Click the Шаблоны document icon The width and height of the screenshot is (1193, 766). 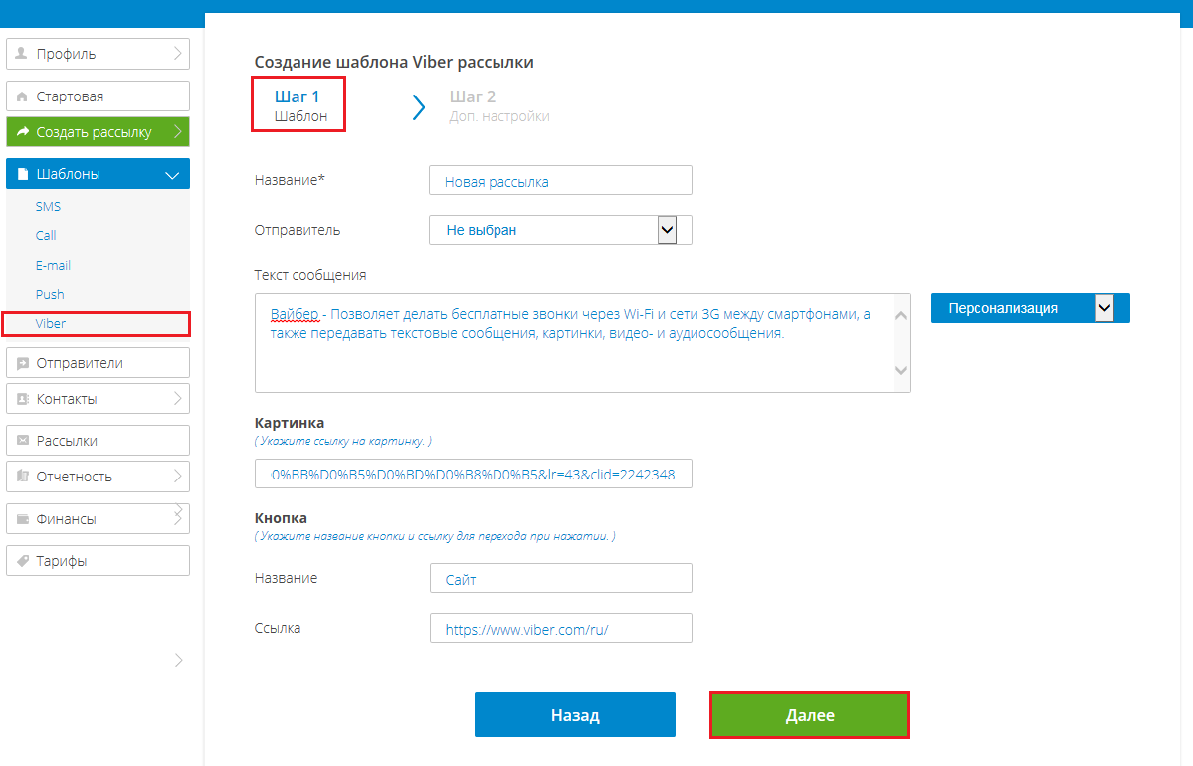pyautogui.click(x=22, y=174)
